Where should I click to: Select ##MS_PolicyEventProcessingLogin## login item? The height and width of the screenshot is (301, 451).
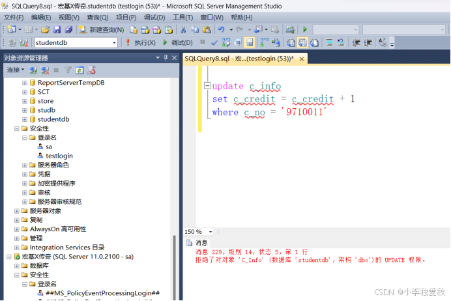[x=102, y=293]
